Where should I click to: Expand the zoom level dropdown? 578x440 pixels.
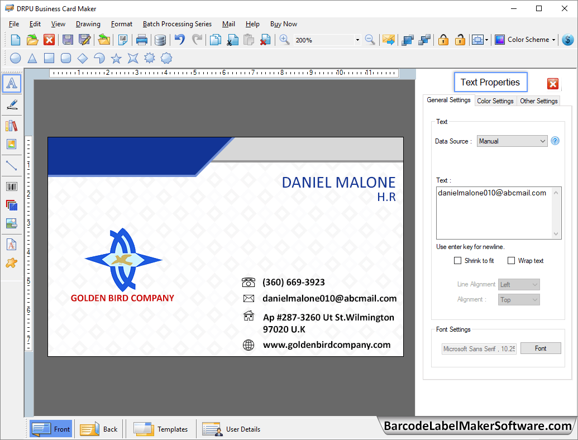click(x=357, y=40)
